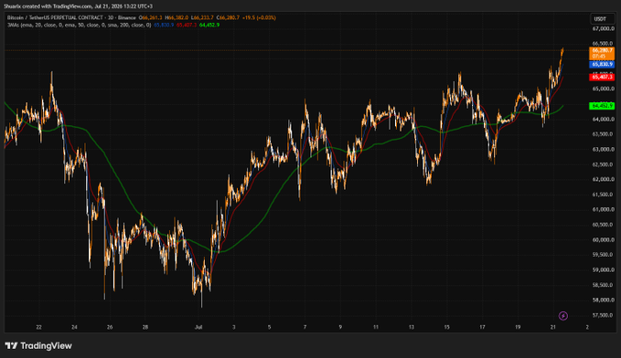Click 58,500.0 on the price axis

(604, 285)
